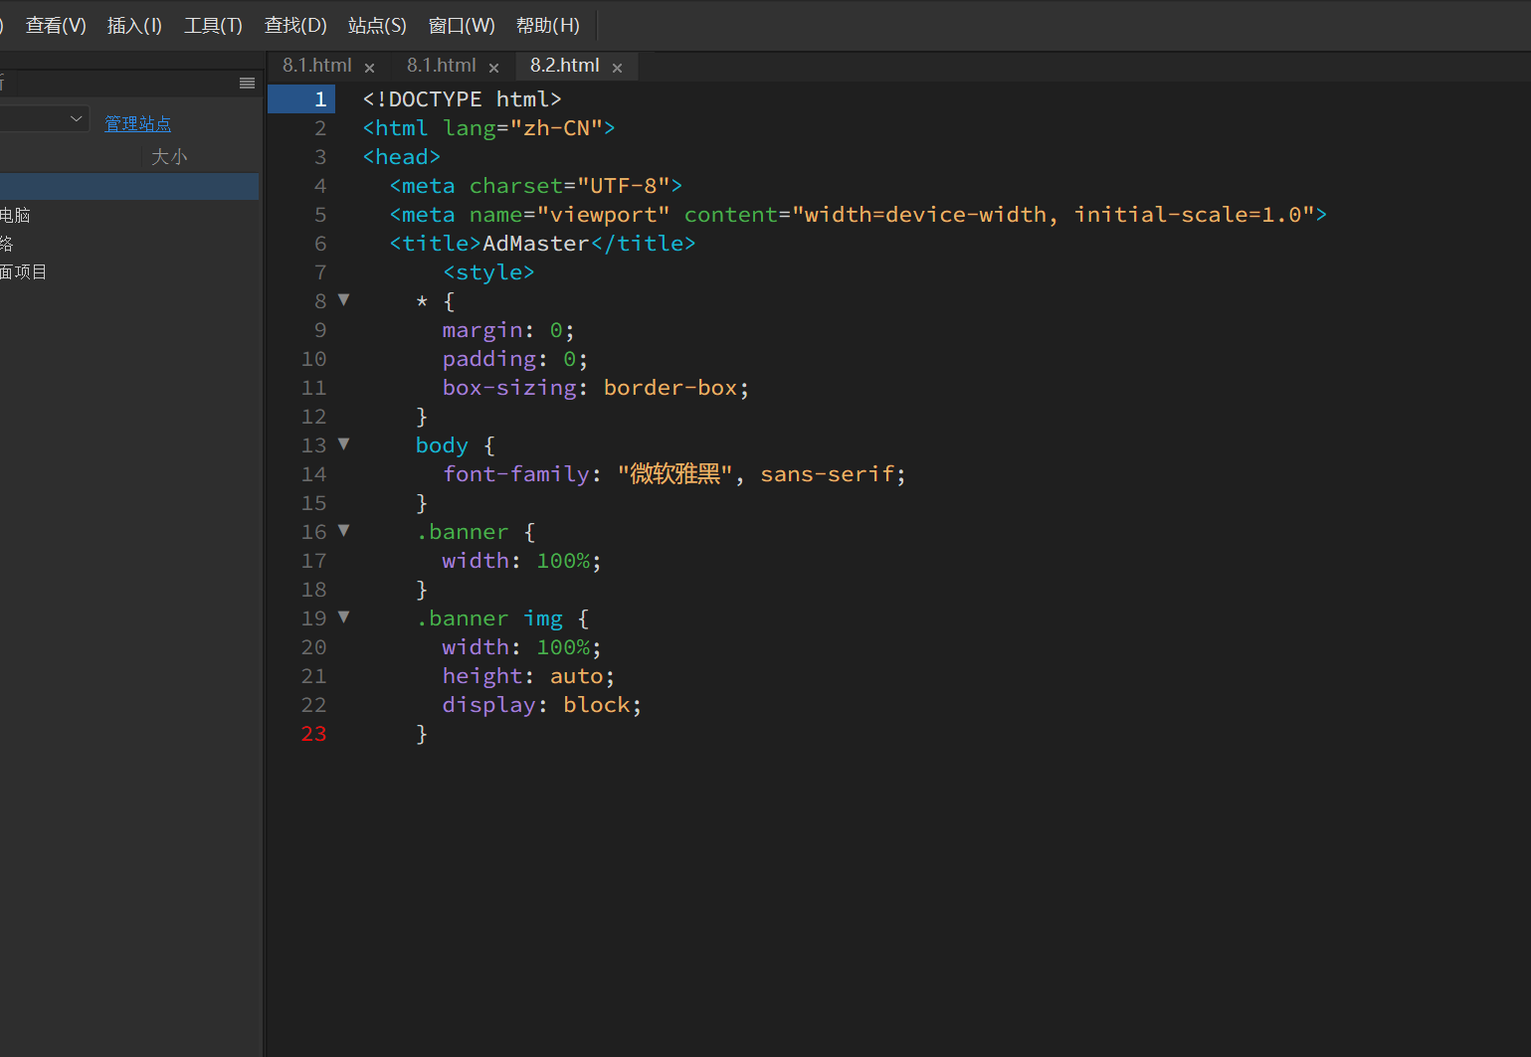Click the red line number 23
The height and width of the screenshot is (1057, 1531).
click(314, 734)
